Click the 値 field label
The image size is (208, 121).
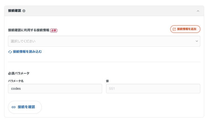pyautogui.click(x=107, y=81)
